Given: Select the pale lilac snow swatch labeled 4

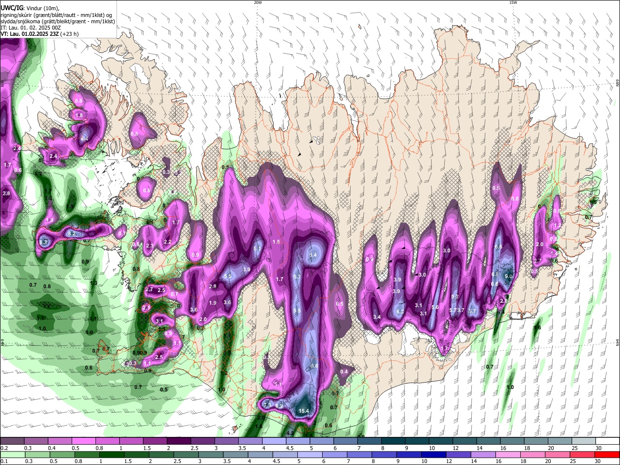Looking at the screenshot, I should click(273, 441).
